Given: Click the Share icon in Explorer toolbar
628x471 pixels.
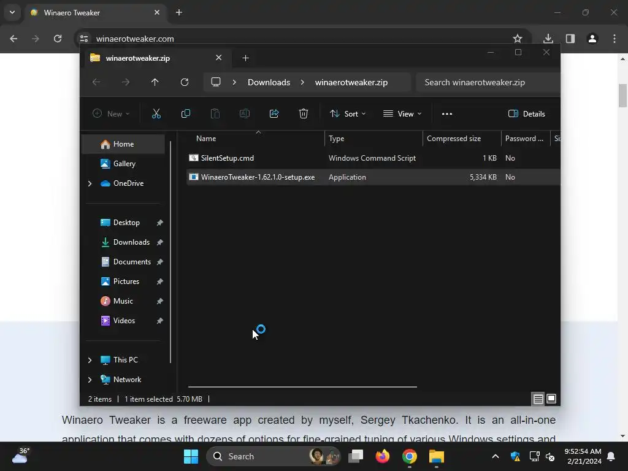Looking at the screenshot, I should point(274,113).
